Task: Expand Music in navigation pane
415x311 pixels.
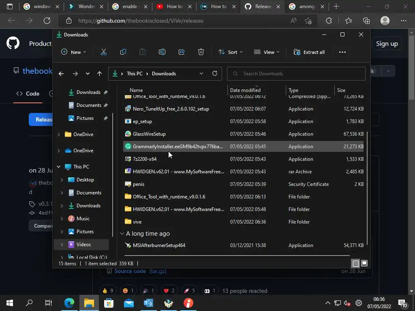Action: pos(62,219)
